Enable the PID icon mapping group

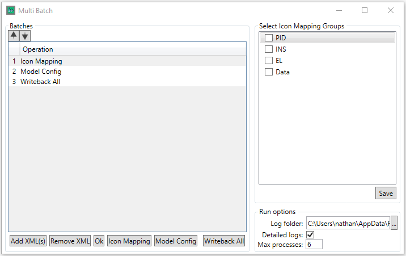[x=269, y=38]
